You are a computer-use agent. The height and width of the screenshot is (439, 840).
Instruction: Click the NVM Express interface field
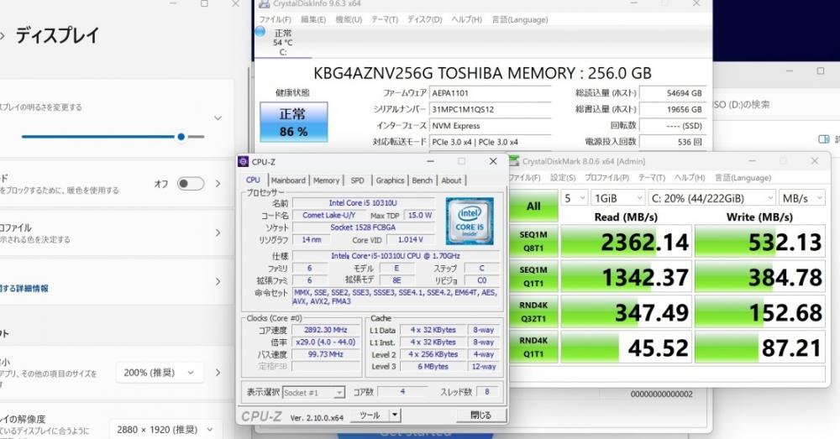pos(491,126)
